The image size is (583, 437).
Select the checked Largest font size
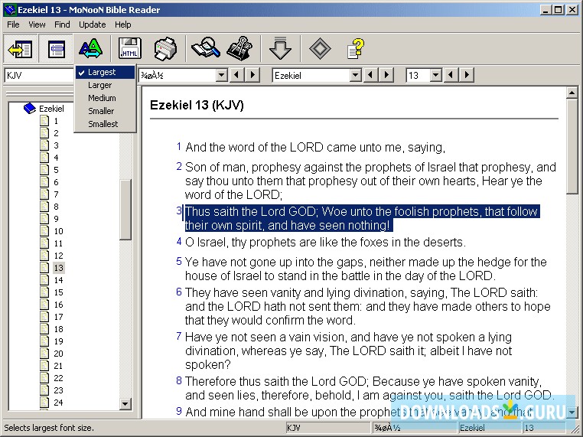pos(106,72)
